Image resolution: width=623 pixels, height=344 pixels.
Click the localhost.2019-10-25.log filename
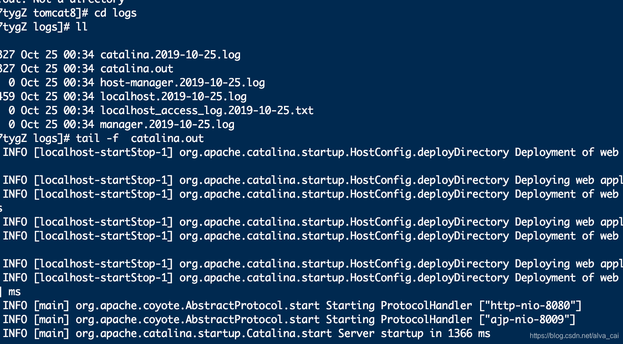pyautogui.click(x=173, y=97)
